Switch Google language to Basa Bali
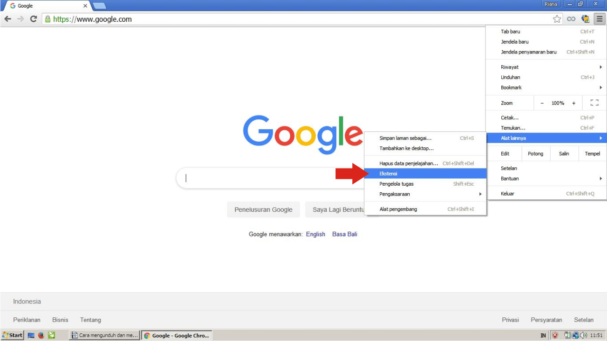The width and height of the screenshot is (607, 341). click(x=345, y=234)
